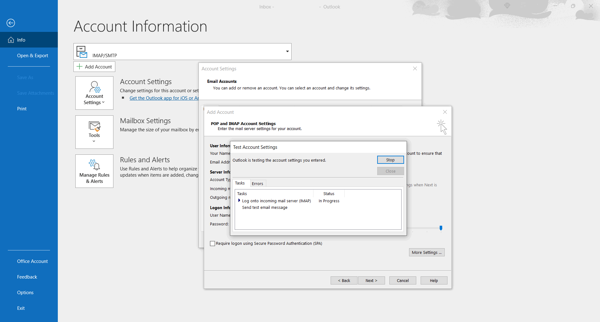The height and width of the screenshot is (322, 600).
Task: Open Manage Rules & Alerts bell icon
Action: pos(94,164)
